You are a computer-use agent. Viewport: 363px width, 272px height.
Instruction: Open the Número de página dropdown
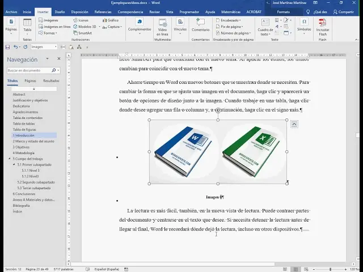coord(233,33)
